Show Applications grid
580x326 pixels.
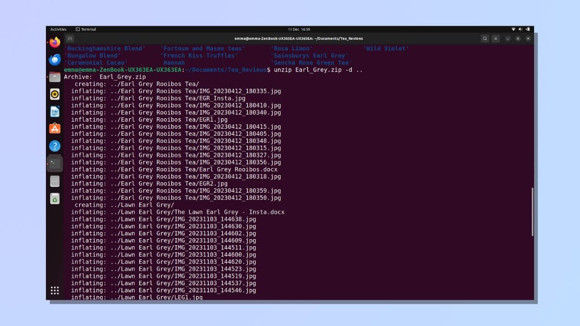(x=55, y=290)
